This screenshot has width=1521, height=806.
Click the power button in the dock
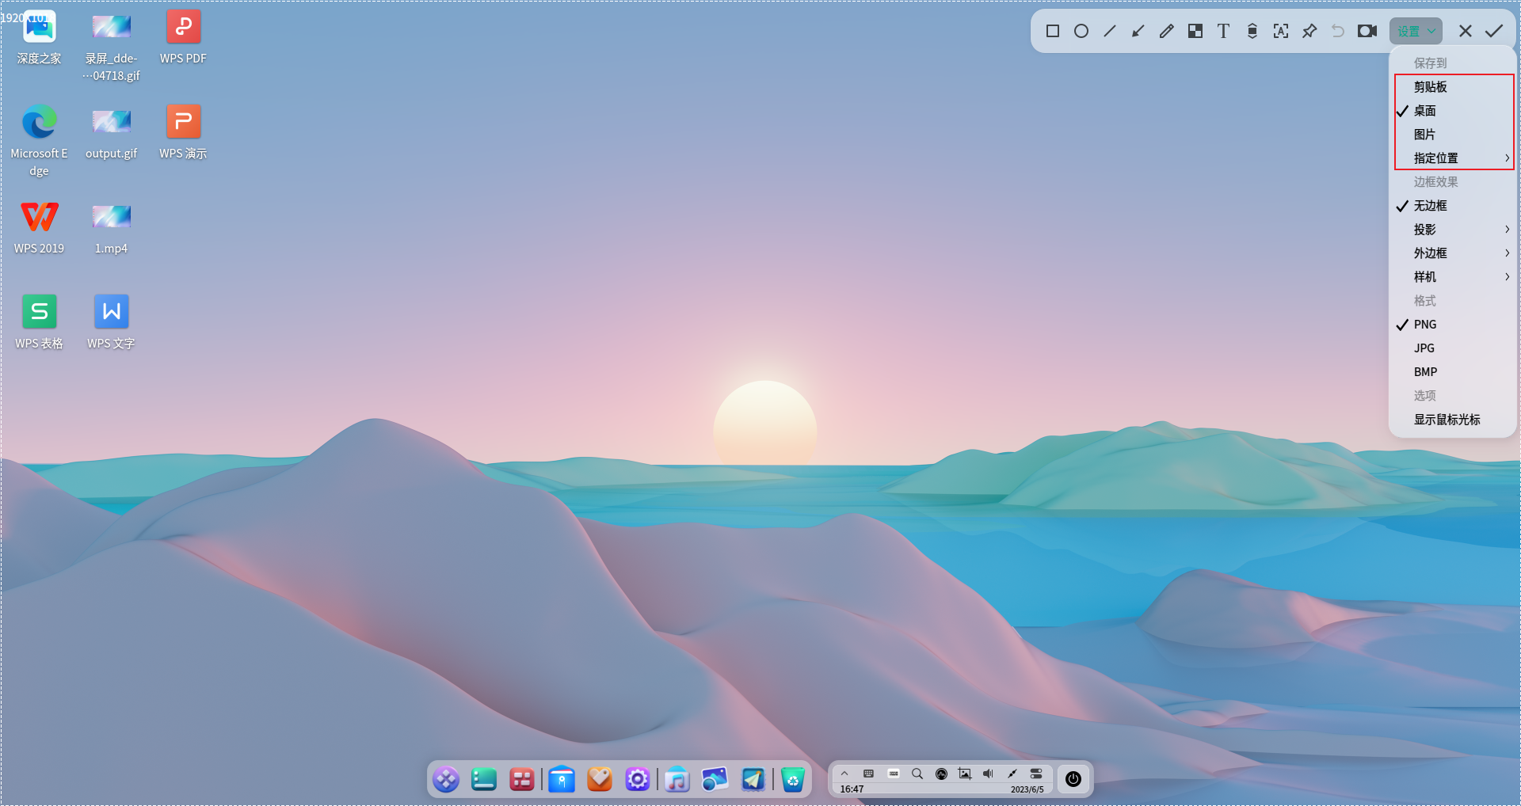click(1073, 779)
